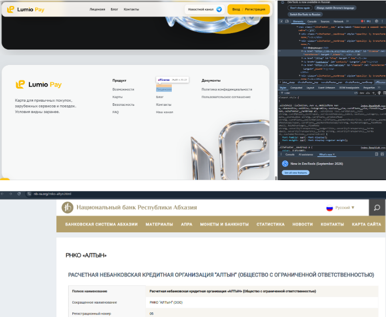Click the blue DevTools logo in What's new
Image resolution: width=386 pixels, height=317 pixels.
coord(285,164)
